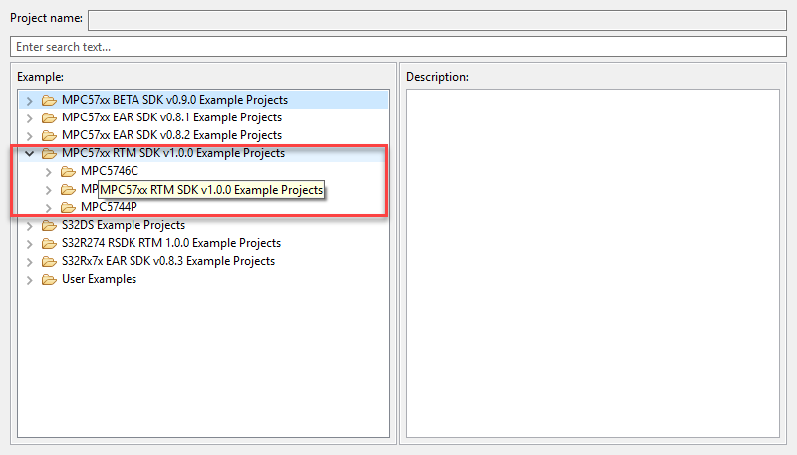Click folder icon of MPC57xx EAR SDK v0.8.1

(49, 117)
